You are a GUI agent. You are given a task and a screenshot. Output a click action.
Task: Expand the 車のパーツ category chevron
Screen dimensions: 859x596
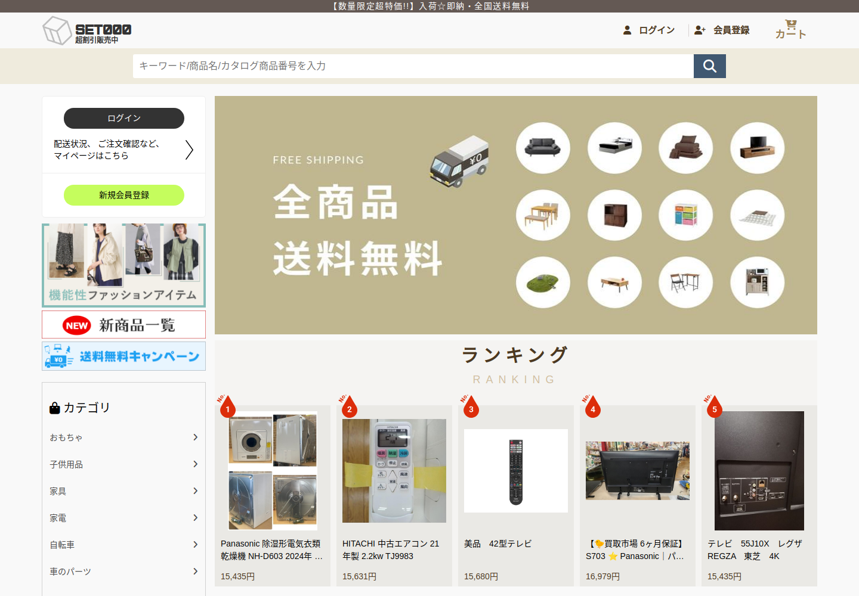[195, 572]
